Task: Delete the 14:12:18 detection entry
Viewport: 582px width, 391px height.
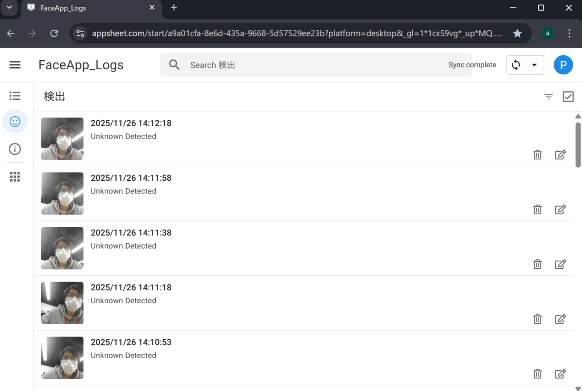Action: click(537, 155)
